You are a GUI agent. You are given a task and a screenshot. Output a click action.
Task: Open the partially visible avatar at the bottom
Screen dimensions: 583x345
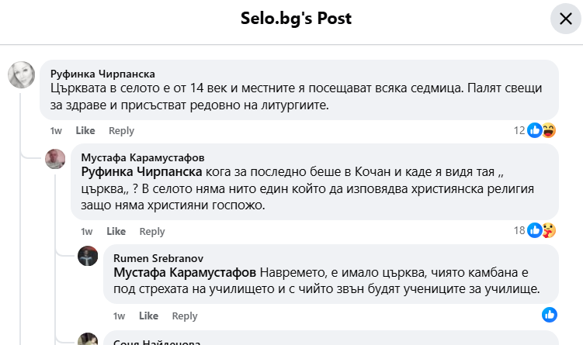pos(88,340)
